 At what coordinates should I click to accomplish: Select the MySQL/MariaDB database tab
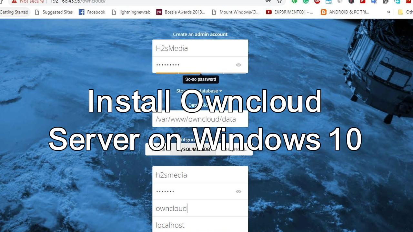(x=193, y=150)
